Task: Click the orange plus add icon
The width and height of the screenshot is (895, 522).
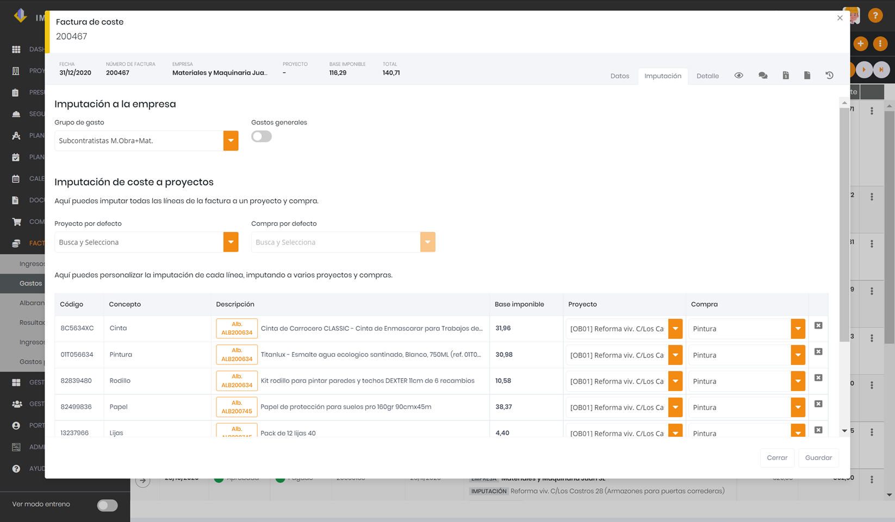Action: coord(860,43)
